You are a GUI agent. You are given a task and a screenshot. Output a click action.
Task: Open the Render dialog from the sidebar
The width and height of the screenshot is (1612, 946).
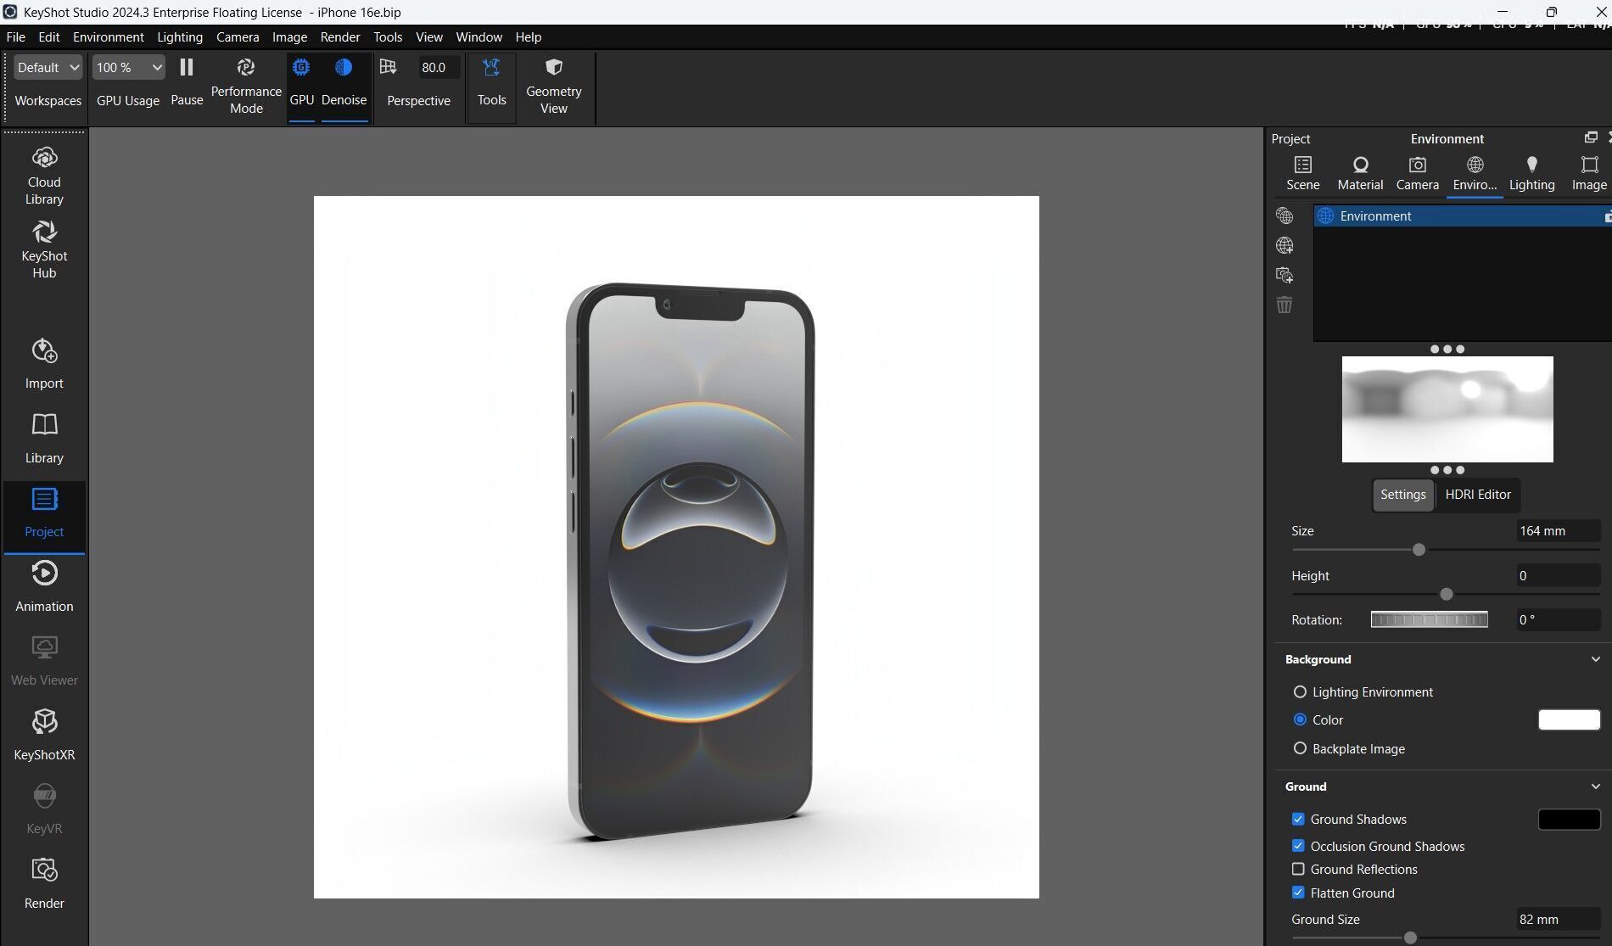click(x=44, y=883)
